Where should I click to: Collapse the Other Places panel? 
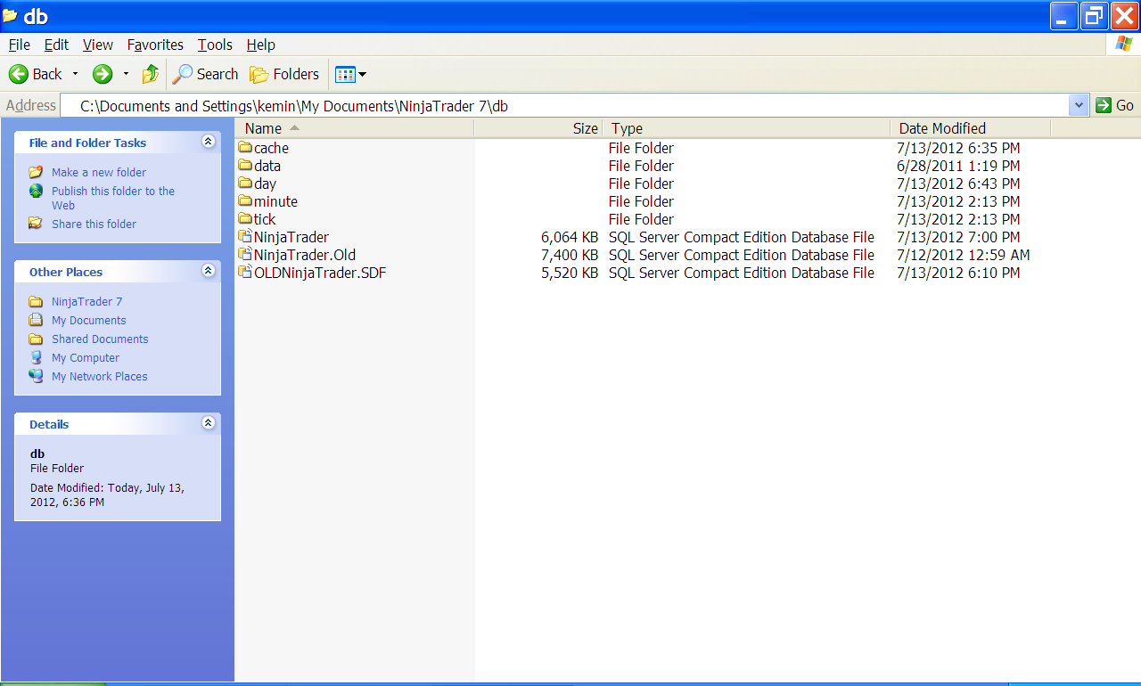[x=208, y=271]
